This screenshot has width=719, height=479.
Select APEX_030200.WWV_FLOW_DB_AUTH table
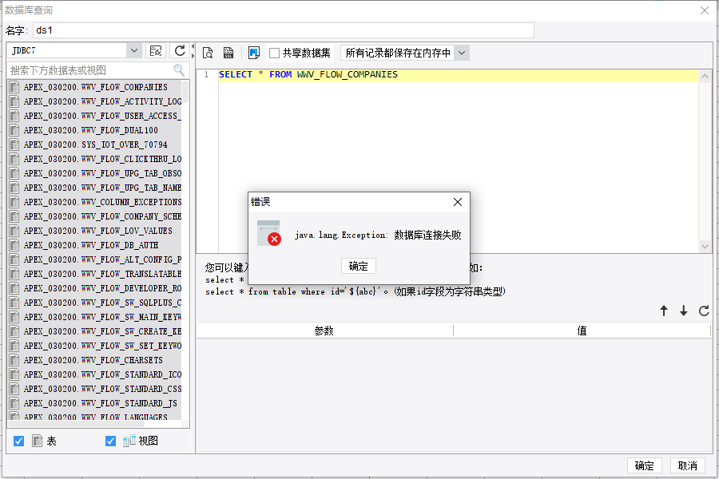pyautogui.click(x=94, y=245)
